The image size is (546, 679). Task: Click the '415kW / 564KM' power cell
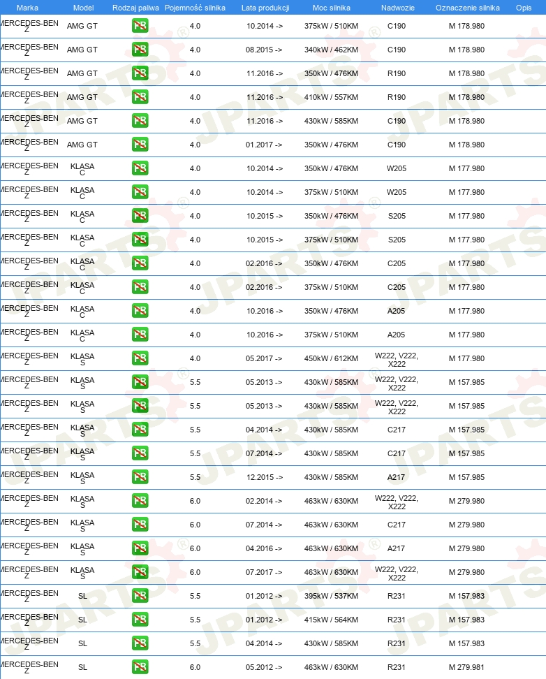tap(331, 620)
